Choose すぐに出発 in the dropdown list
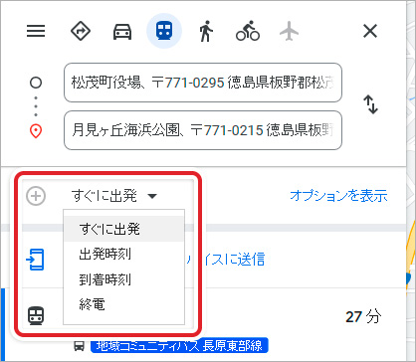The width and height of the screenshot is (416, 362). pyautogui.click(x=123, y=229)
